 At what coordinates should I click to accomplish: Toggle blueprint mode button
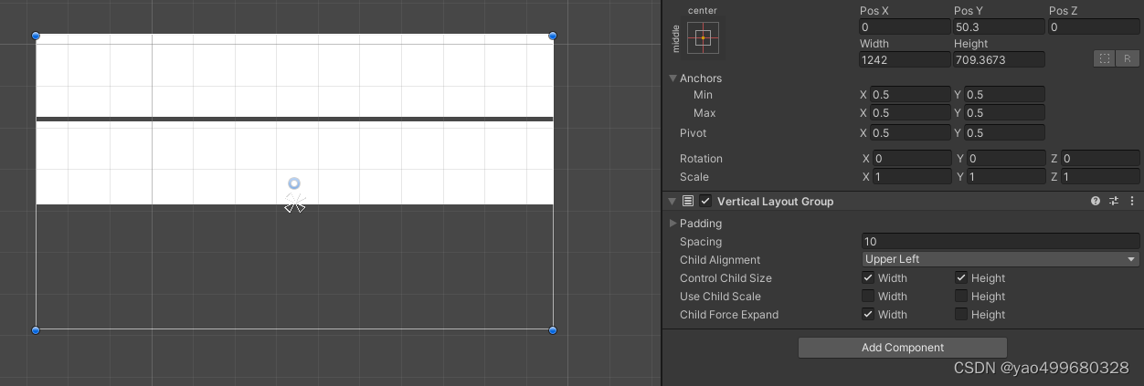[1105, 58]
